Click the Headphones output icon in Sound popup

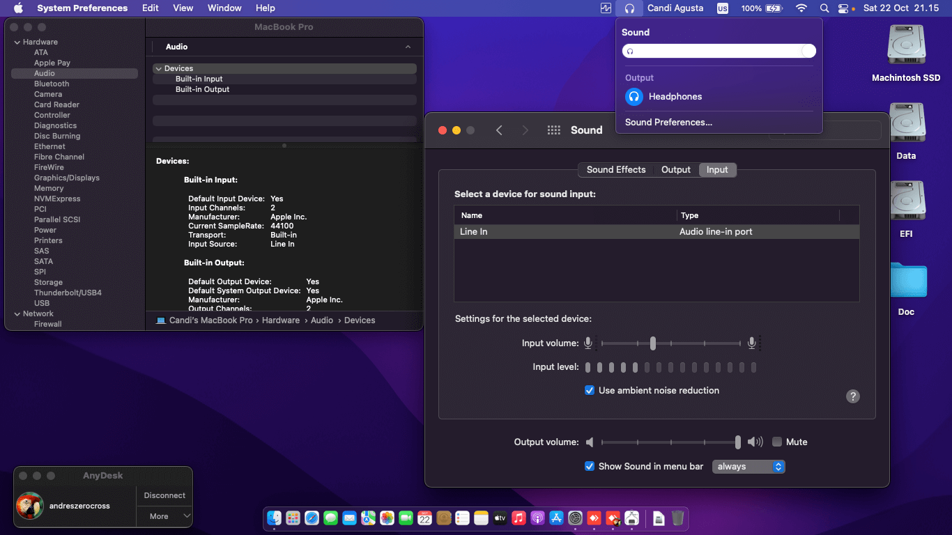[634, 97]
